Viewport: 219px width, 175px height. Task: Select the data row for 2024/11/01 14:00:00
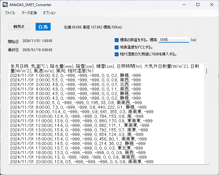(77, 134)
